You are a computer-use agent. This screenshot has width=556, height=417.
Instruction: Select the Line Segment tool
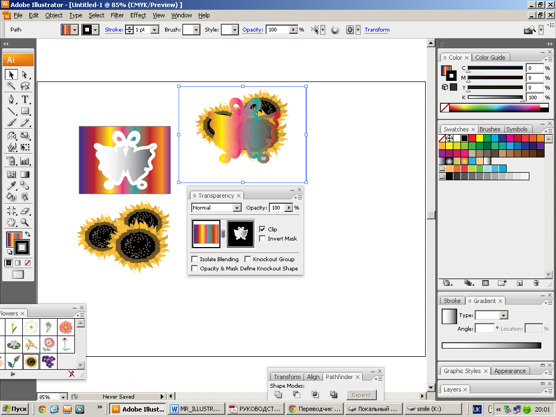11,111
